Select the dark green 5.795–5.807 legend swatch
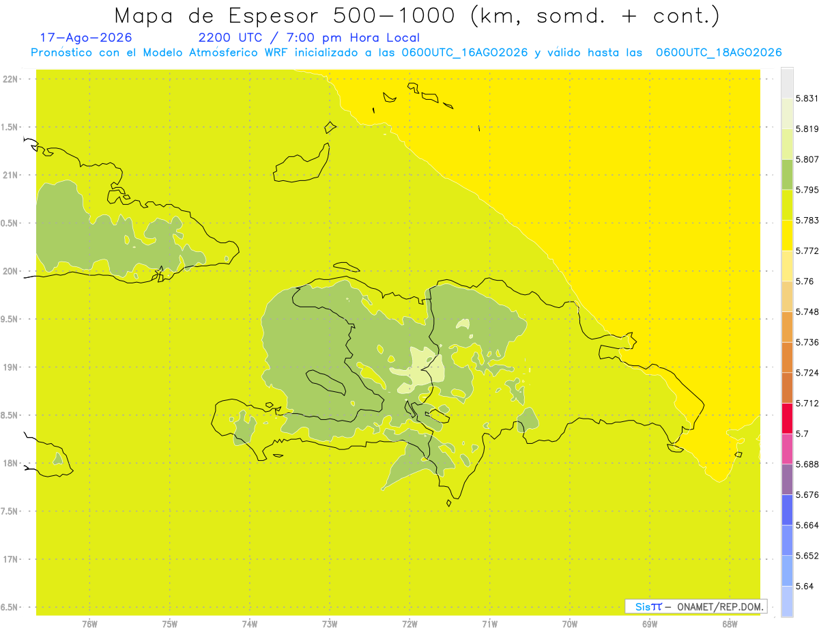The width and height of the screenshot is (819, 633). [787, 175]
